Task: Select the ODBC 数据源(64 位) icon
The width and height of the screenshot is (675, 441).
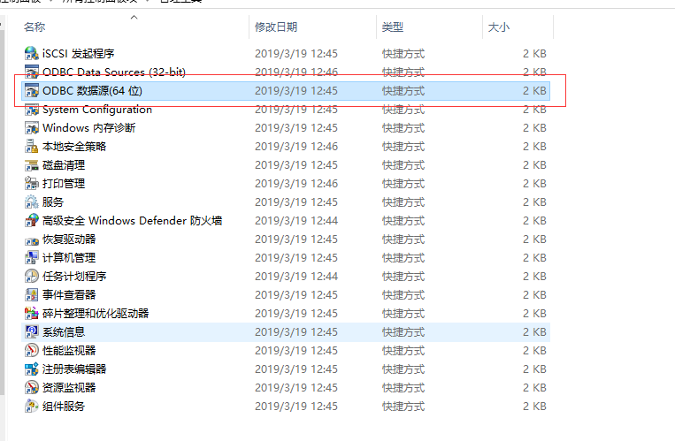Action: point(32,91)
